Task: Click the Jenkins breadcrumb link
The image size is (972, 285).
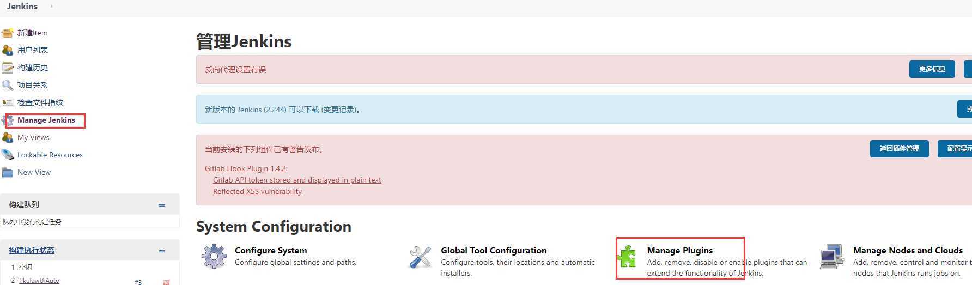Action: coord(22,7)
